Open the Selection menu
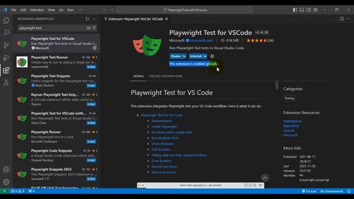 point(37,10)
